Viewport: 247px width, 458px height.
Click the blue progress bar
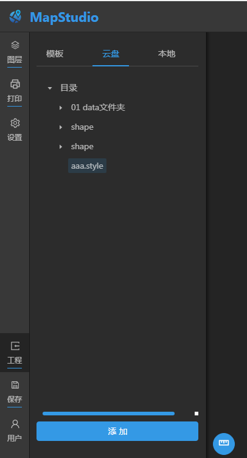(108, 414)
